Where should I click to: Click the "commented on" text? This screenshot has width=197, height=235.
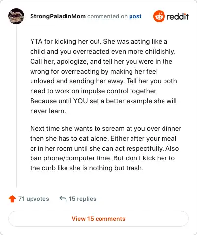click(x=107, y=16)
